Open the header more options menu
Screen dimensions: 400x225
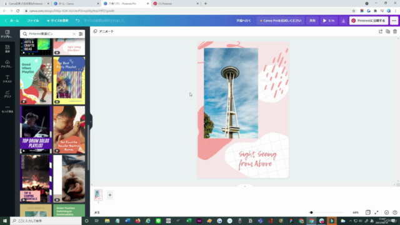[394, 21]
